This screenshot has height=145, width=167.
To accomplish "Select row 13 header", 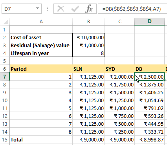I will [5, 124].
